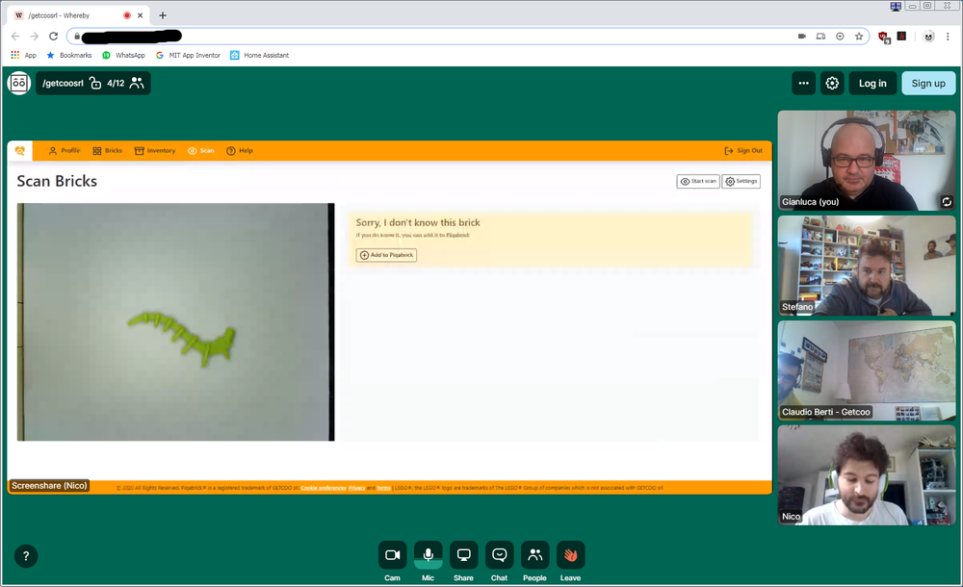Open WhatsApp bookmark
This screenshot has height=587, width=963.
pos(123,55)
